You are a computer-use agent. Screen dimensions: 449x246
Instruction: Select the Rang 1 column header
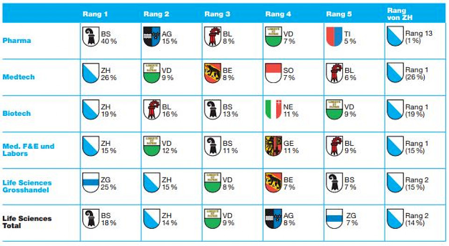point(95,14)
